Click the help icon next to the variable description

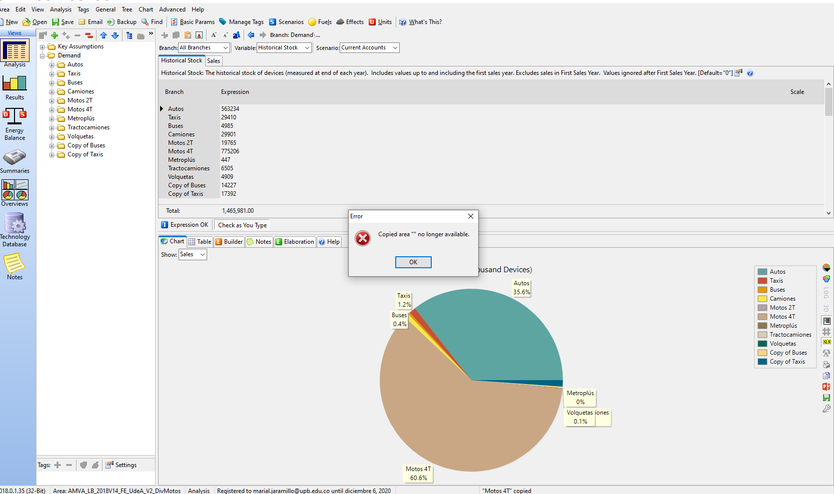pos(750,73)
